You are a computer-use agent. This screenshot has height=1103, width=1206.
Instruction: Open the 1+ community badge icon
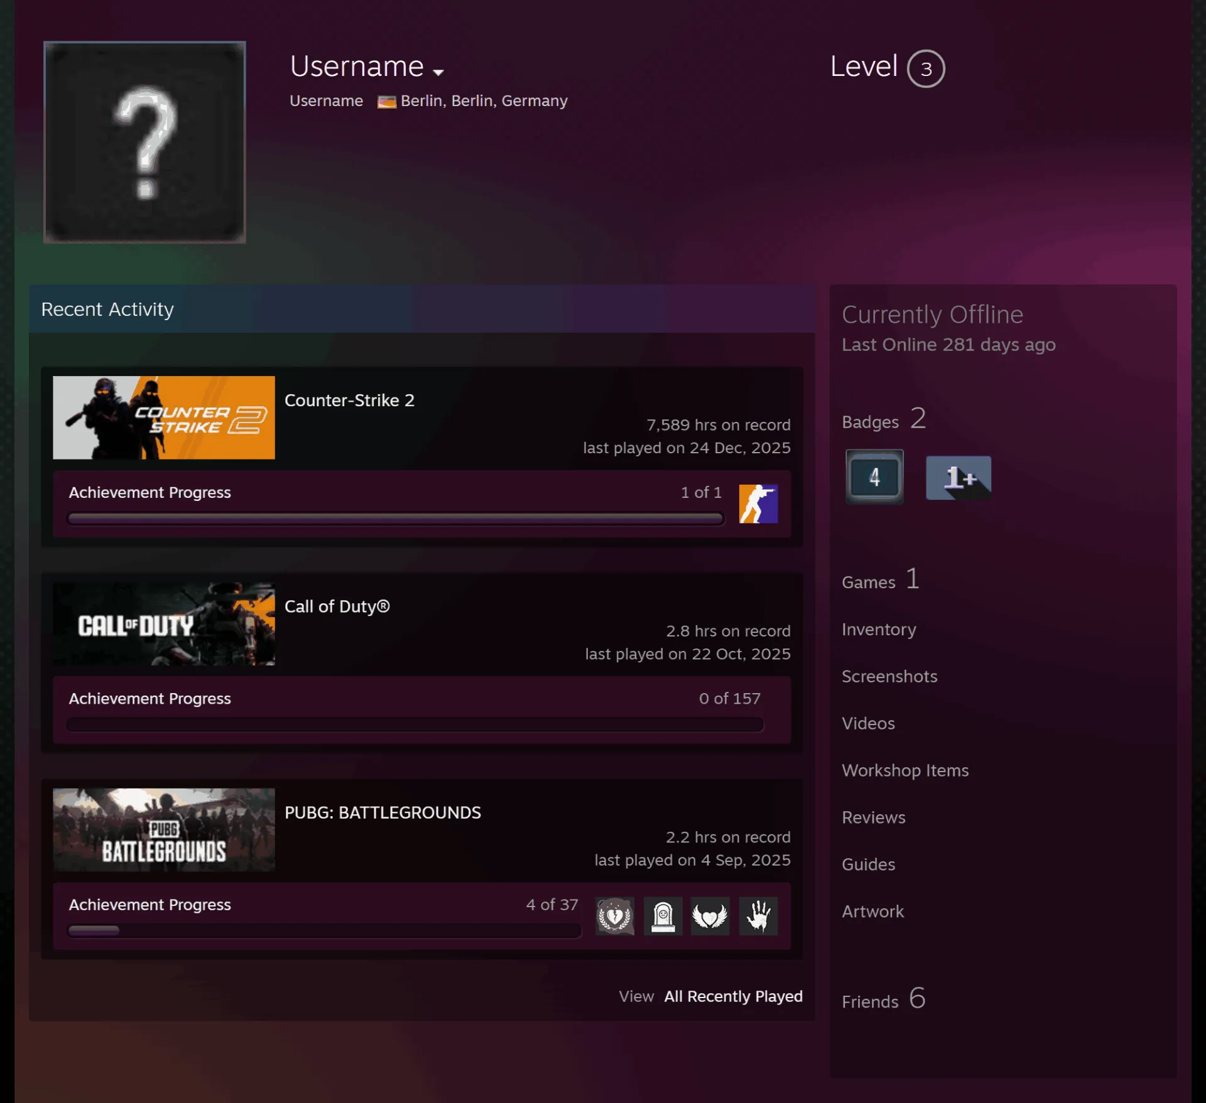959,478
